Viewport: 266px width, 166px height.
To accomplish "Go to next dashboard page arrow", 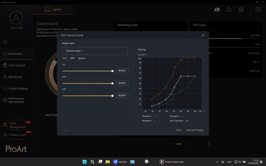I will [x=208, y=144].
